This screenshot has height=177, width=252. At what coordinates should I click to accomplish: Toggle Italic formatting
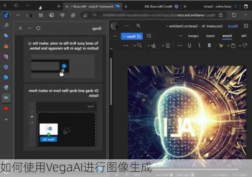[x=199, y=46]
